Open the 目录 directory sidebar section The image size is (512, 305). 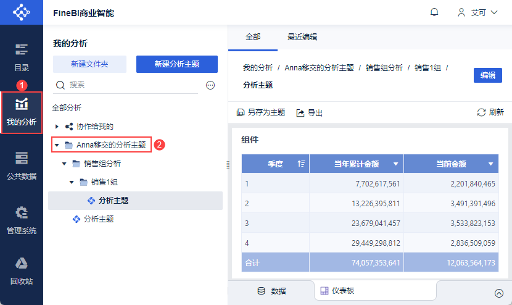(22, 57)
